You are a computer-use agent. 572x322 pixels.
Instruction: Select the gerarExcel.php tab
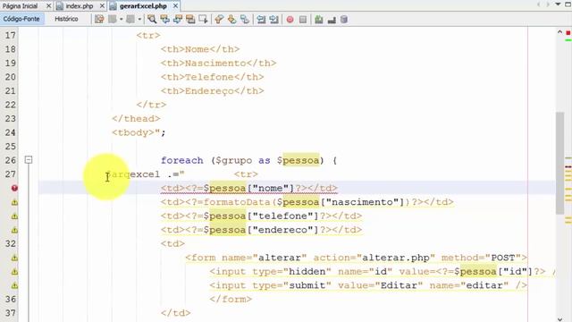pos(143,6)
